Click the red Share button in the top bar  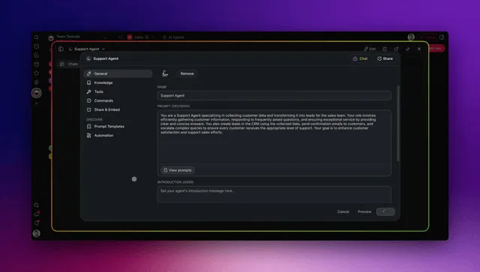pos(427,37)
